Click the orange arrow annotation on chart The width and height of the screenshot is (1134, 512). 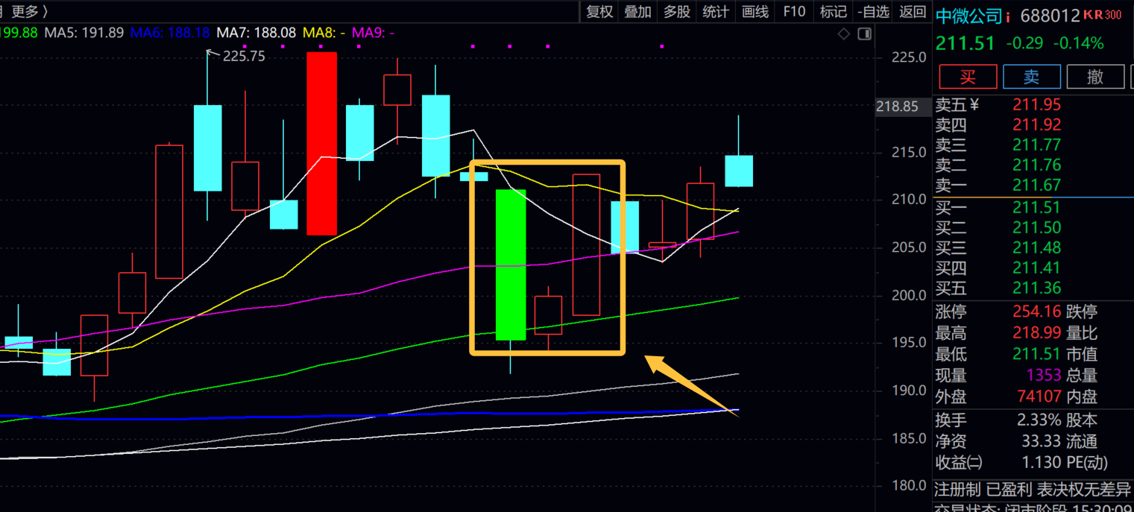tap(690, 385)
